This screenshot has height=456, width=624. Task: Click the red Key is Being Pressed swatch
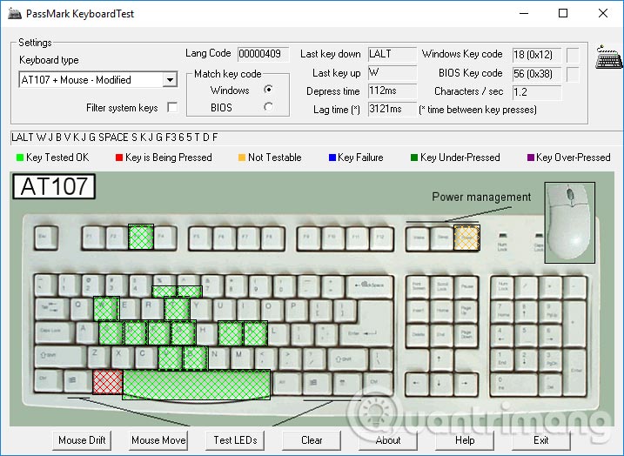tap(118, 158)
